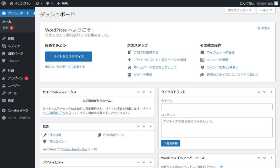The image size is (280, 168).
Task: Open ConoHa WING settings in sidebar
Action: tap(17, 111)
